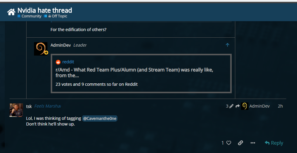
Task: Like the post with the heart icon
Action: (x=229, y=143)
